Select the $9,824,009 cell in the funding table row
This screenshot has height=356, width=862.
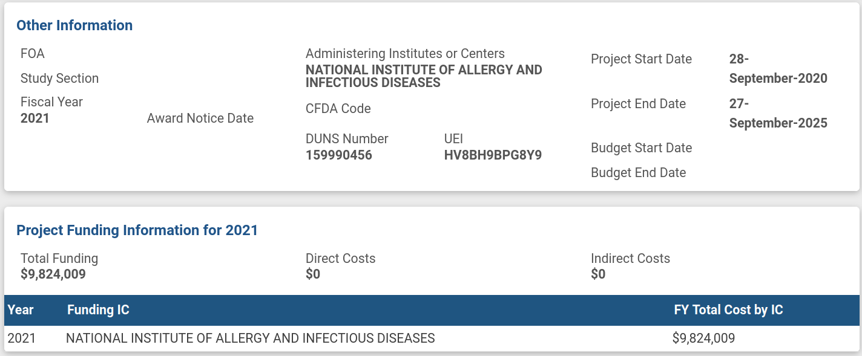click(x=703, y=338)
